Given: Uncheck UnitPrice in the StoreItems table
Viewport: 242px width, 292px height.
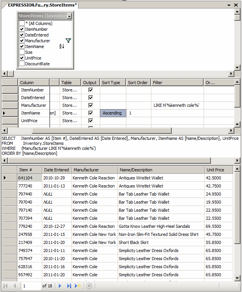Looking at the screenshot, I should coord(22,58).
